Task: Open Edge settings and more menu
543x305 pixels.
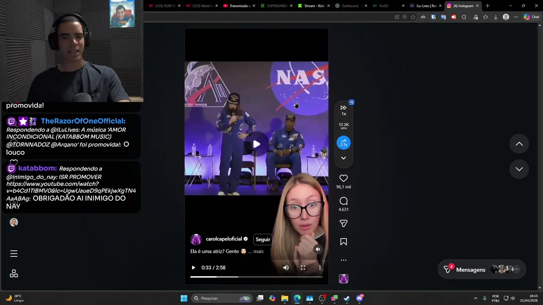Action: (516, 17)
